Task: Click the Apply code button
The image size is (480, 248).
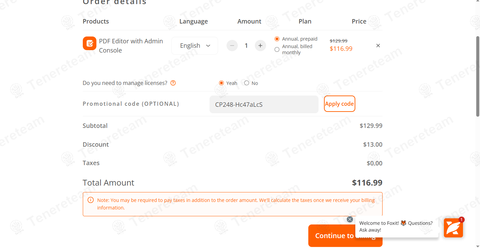Action: pyautogui.click(x=339, y=103)
